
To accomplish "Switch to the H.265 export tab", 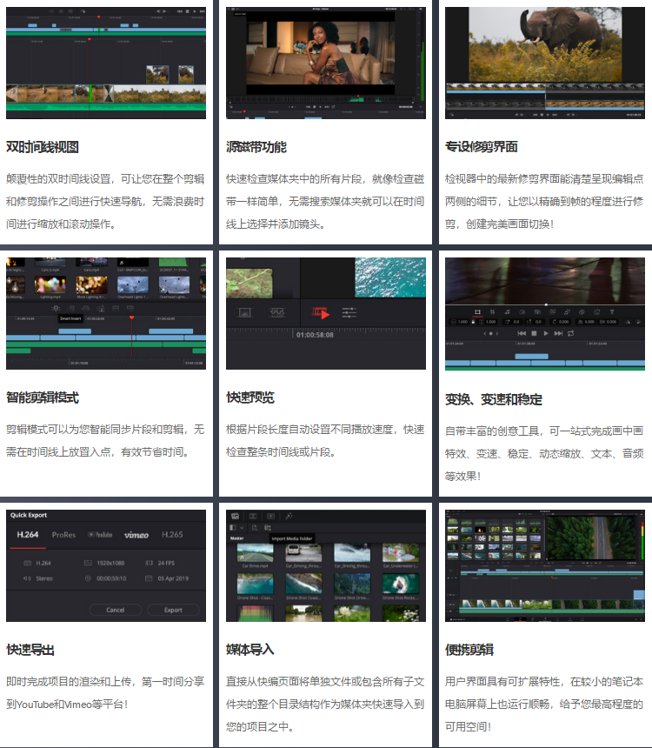I will point(171,534).
